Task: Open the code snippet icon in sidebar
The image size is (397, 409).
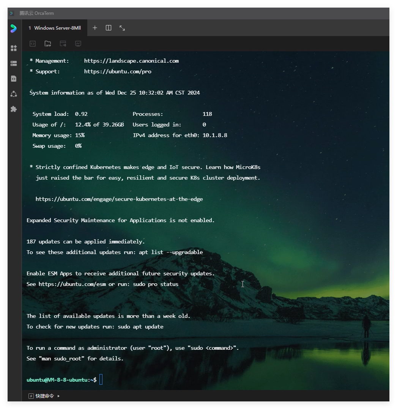Action: tap(14, 79)
